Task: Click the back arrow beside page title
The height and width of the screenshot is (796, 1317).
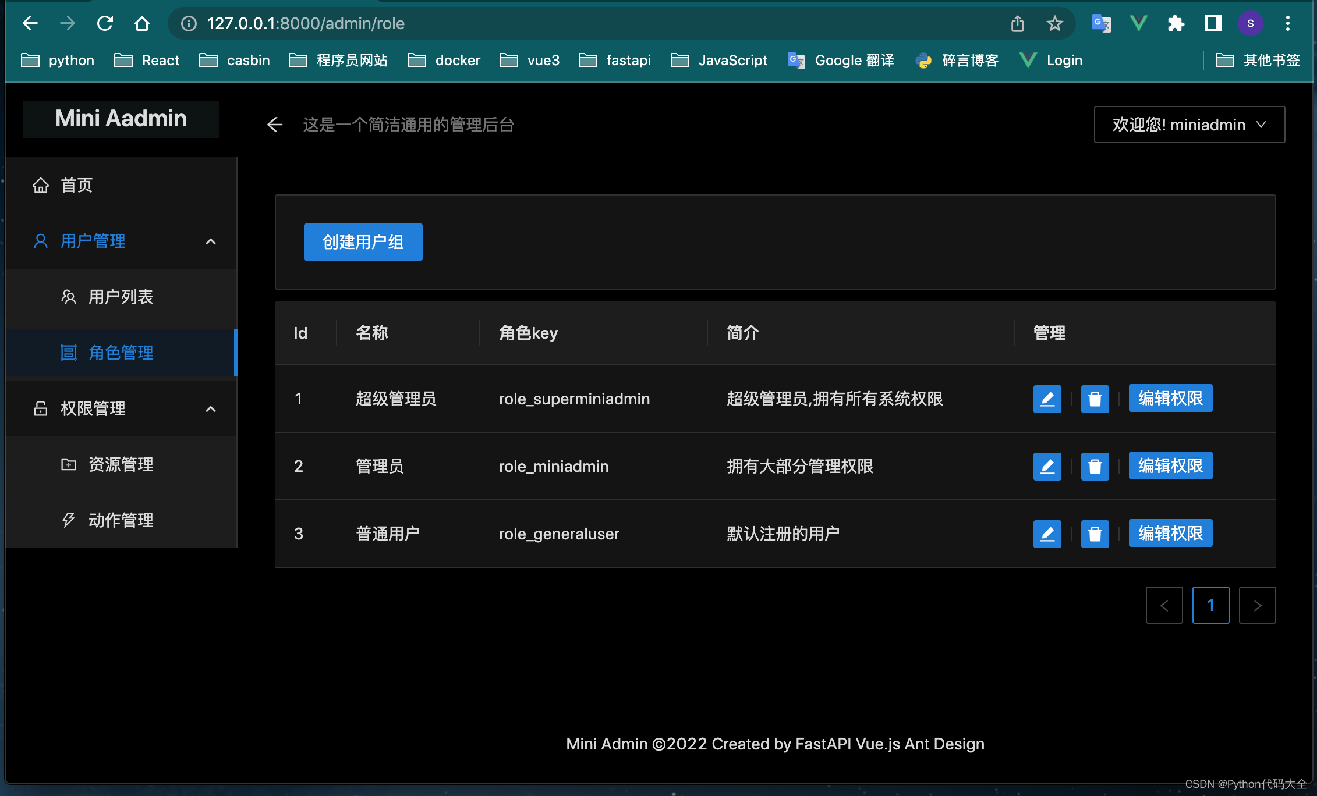Action: [x=274, y=125]
